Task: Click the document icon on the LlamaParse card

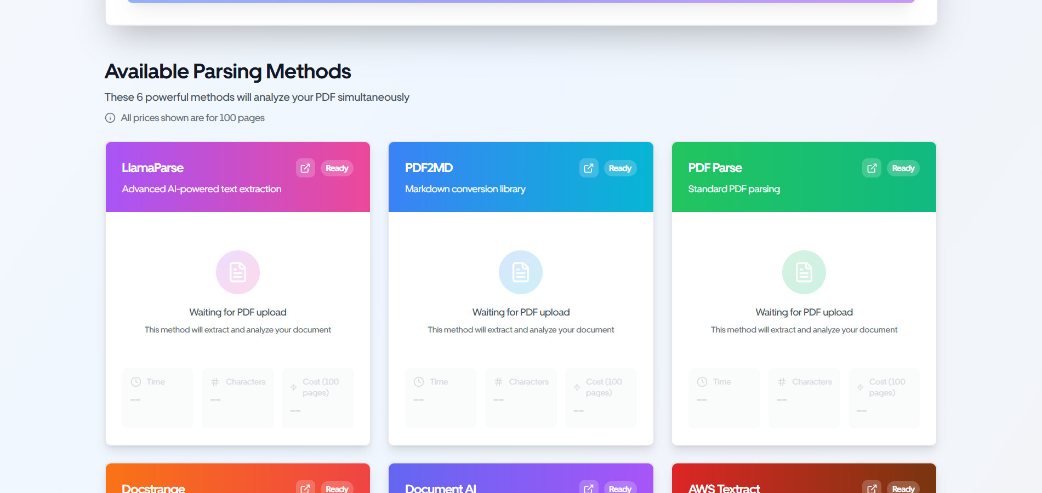Action: (237, 272)
